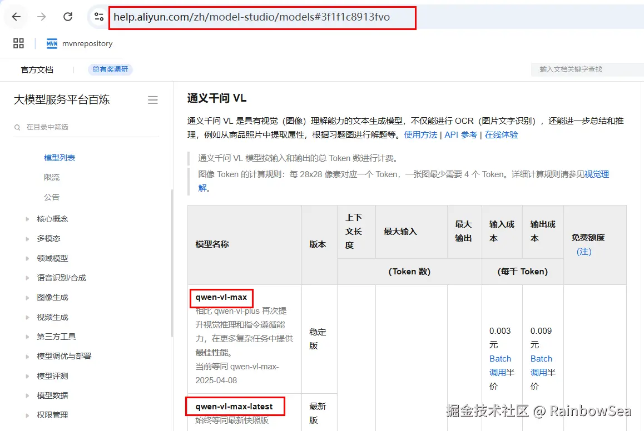Open the 在线体验 link
644x431 pixels.
pyautogui.click(x=501, y=135)
